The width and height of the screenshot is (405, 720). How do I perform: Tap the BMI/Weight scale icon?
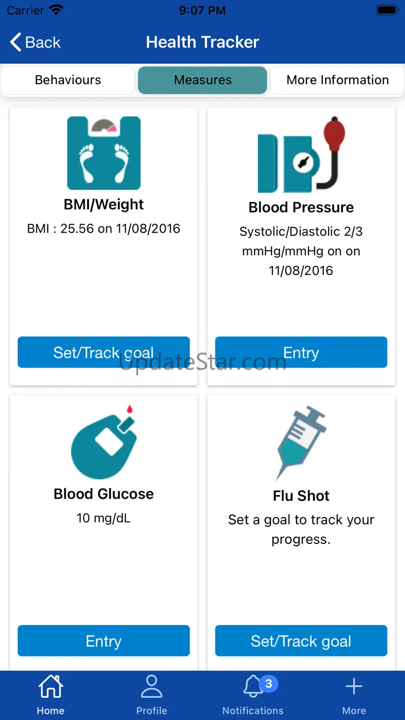point(104,153)
